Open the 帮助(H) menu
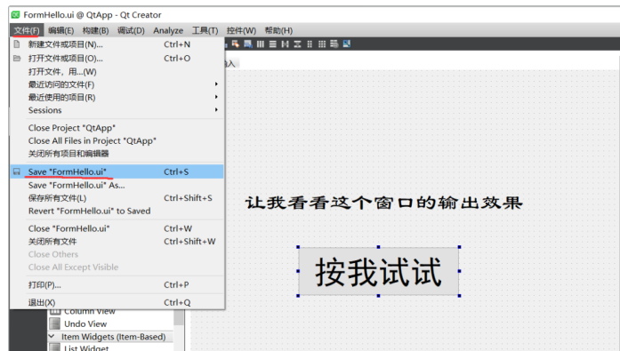This screenshot has height=351, width=620. coord(278,30)
